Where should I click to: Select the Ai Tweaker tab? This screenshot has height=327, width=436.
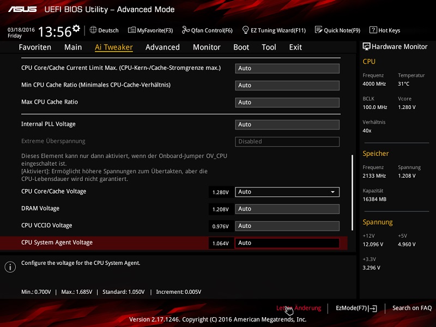pos(114,47)
